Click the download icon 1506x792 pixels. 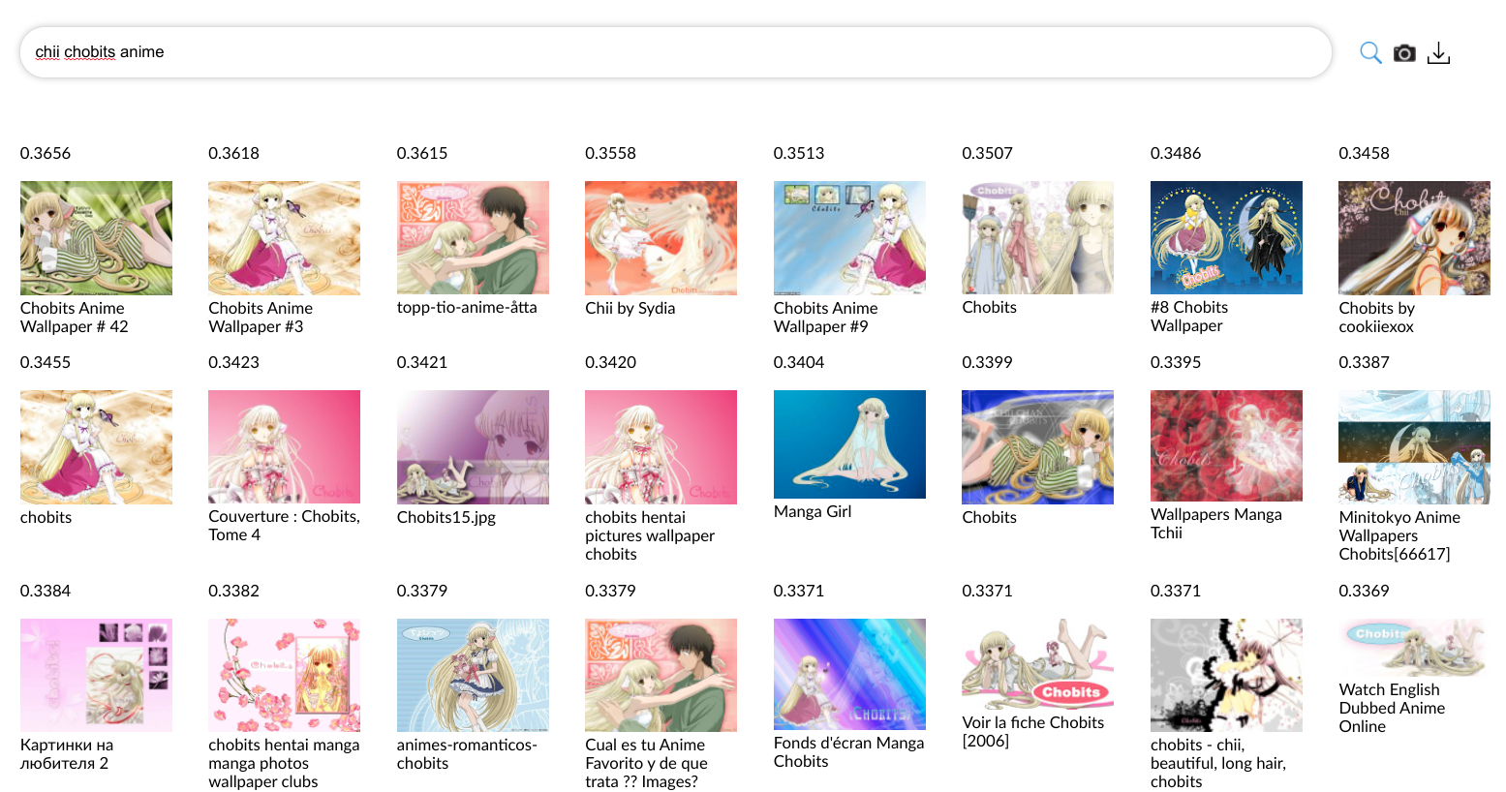coord(1439,53)
